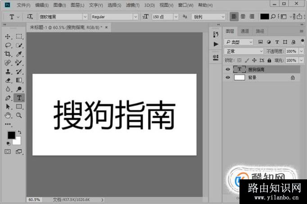Screen dimensions: 307x204
Task: Hide the 搜狗指南 text layer
Action: 228,69
